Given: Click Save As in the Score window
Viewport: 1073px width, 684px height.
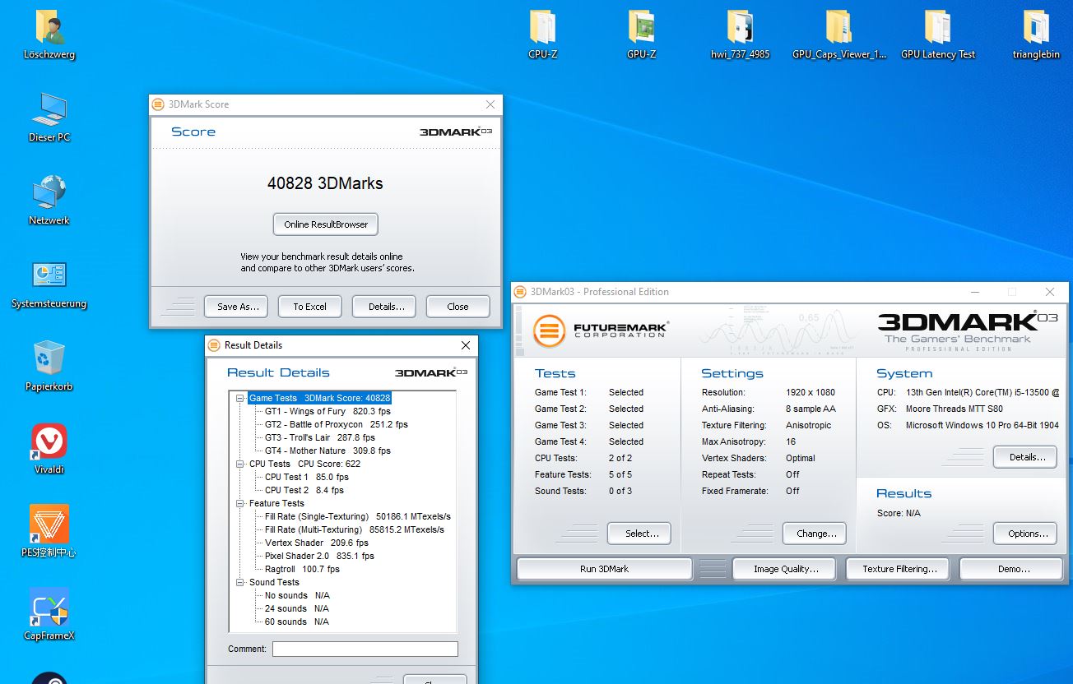Looking at the screenshot, I should (x=238, y=307).
